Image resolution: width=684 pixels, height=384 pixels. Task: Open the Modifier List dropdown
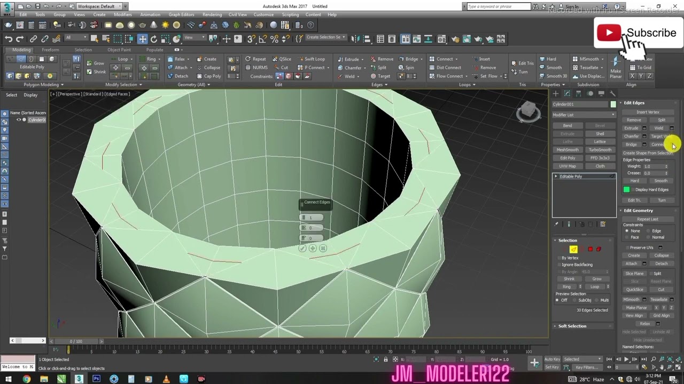click(584, 115)
